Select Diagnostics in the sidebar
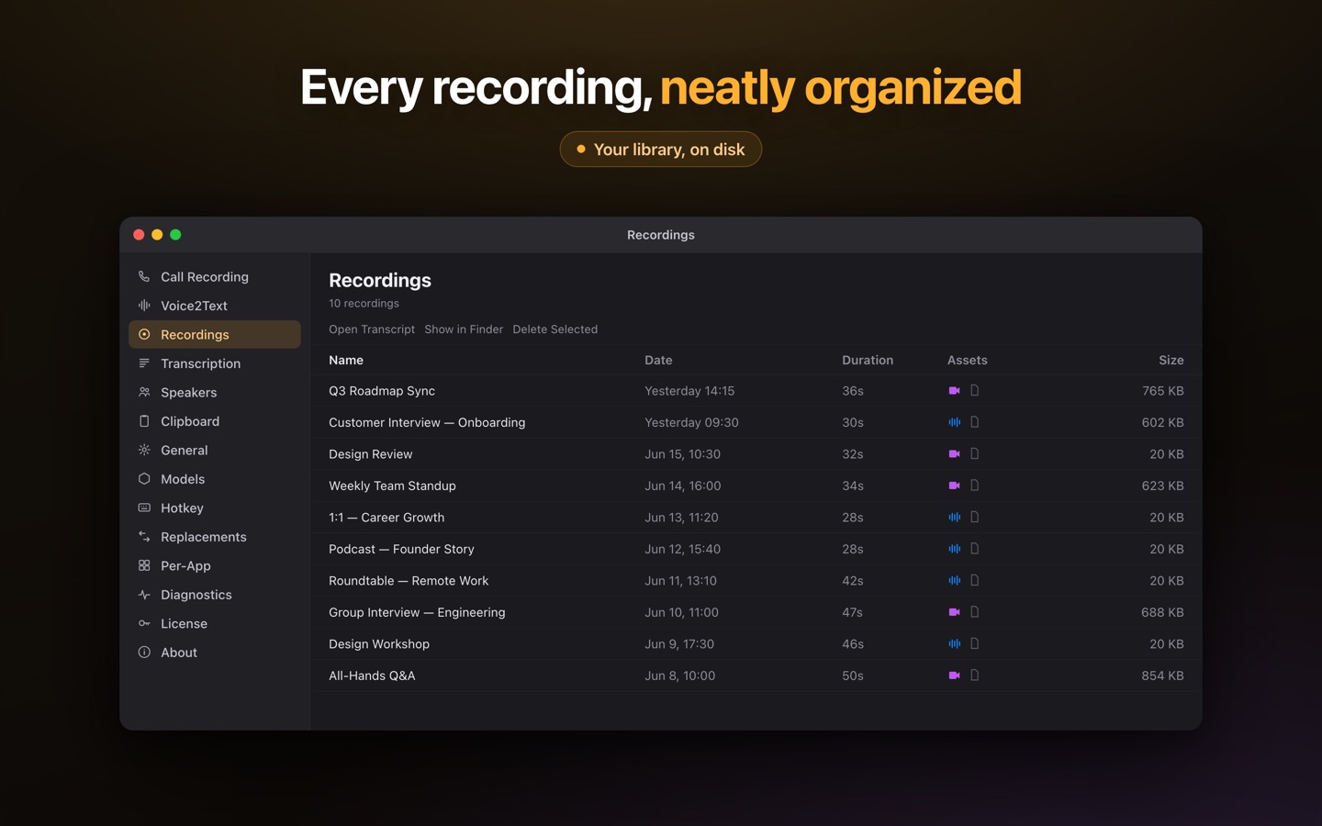The height and width of the screenshot is (826, 1322). click(215, 595)
